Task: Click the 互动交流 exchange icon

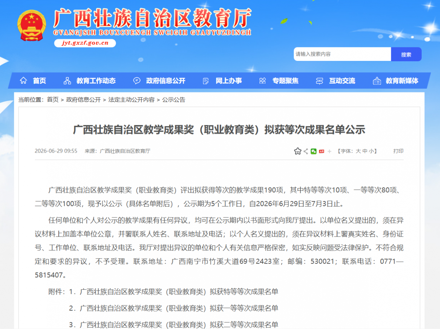Action: tap(320, 81)
